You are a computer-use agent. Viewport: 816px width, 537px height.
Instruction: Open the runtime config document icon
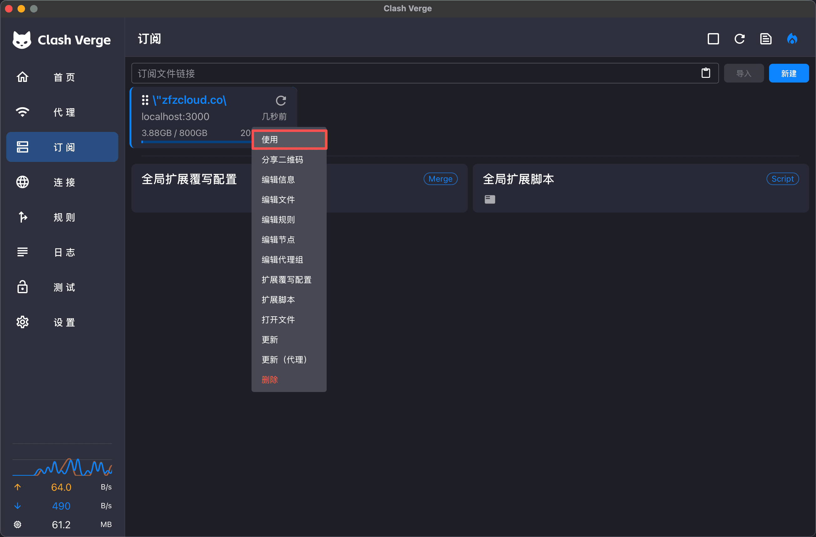[x=766, y=39]
